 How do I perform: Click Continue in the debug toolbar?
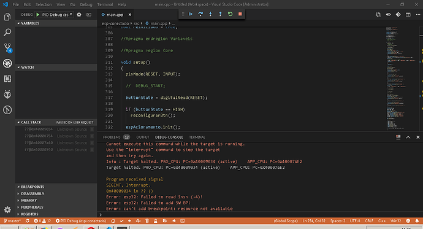(191, 14)
